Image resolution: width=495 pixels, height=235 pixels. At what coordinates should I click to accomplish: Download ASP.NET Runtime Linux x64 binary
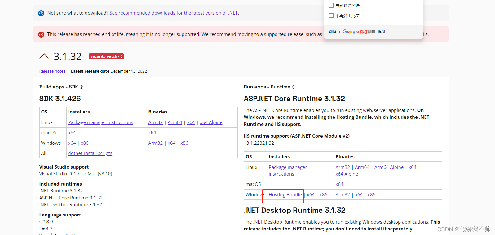click(x=412, y=167)
